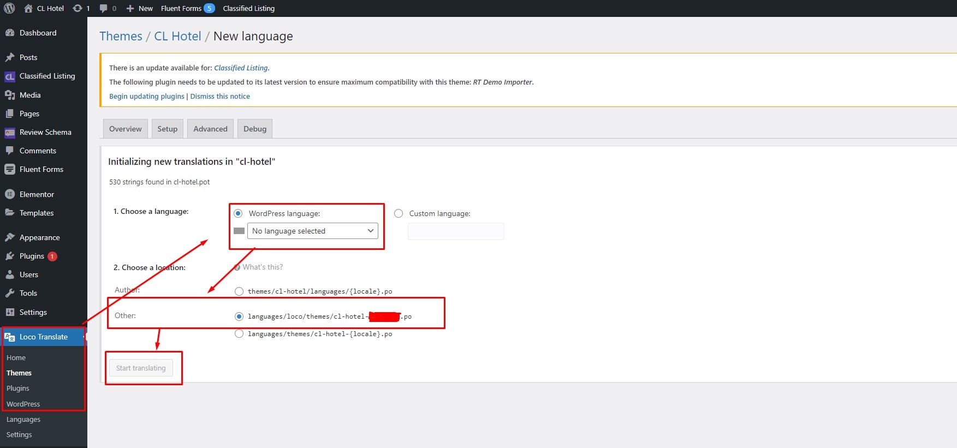Open Loco Translate Languages submenu item
Screen dimensions: 957x448
pos(23,420)
